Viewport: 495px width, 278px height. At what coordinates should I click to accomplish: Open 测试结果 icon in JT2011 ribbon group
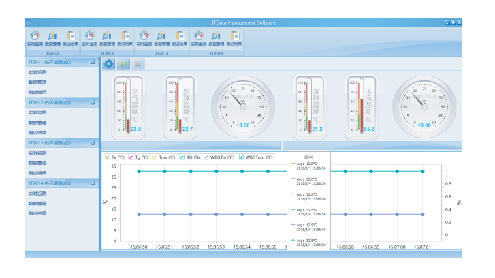pos(69,37)
